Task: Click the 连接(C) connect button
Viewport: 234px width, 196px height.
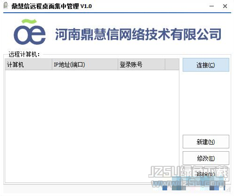Action: click(206, 65)
